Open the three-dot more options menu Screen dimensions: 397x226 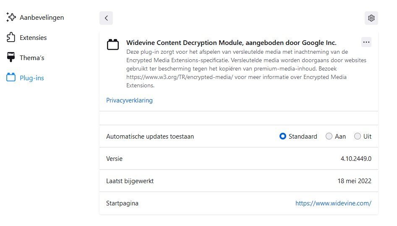366,42
